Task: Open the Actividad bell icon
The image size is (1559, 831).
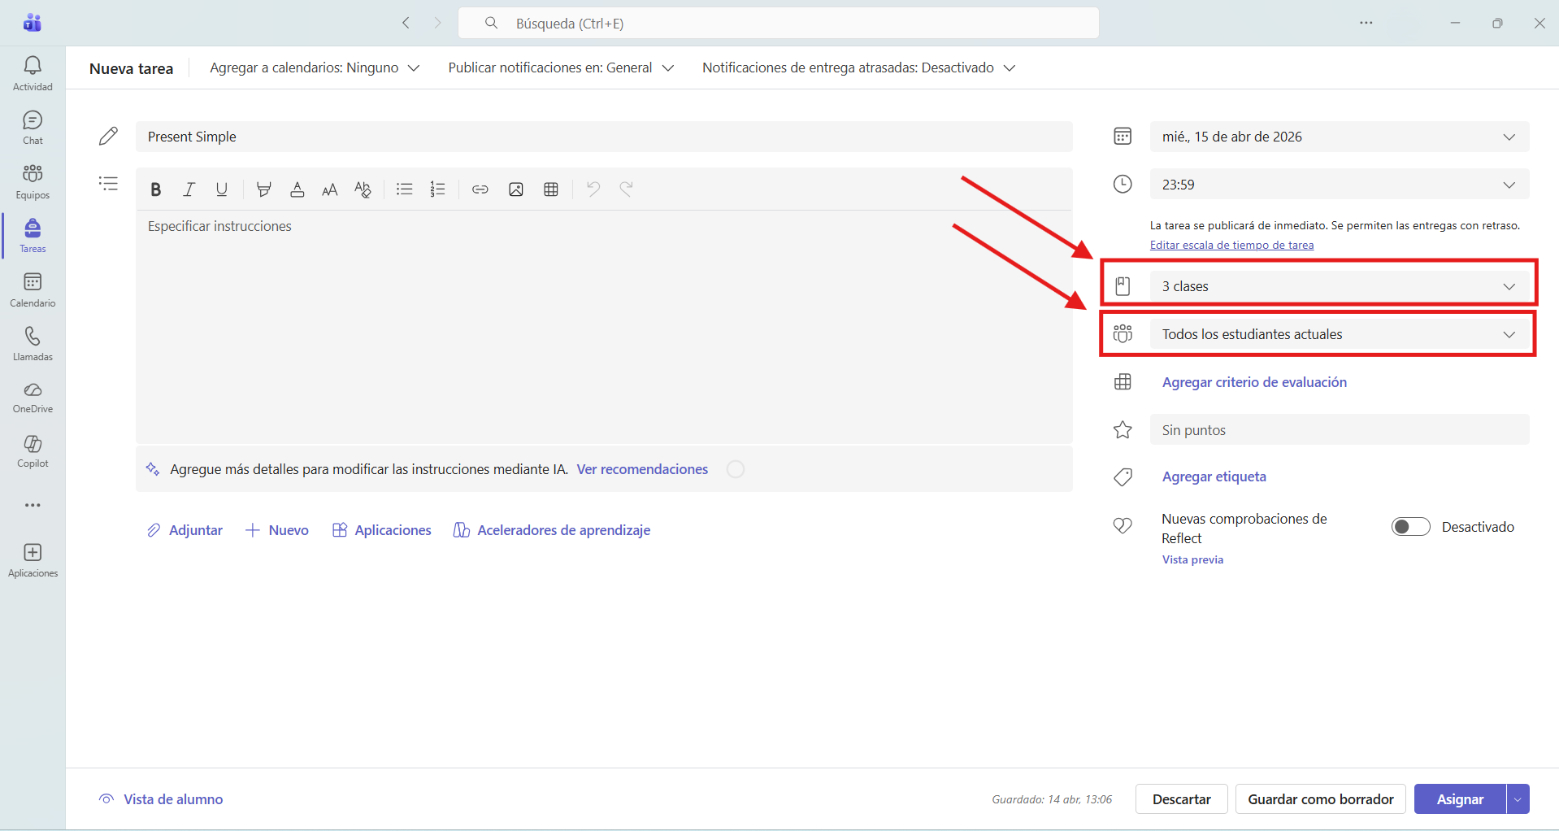Action: [33, 73]
